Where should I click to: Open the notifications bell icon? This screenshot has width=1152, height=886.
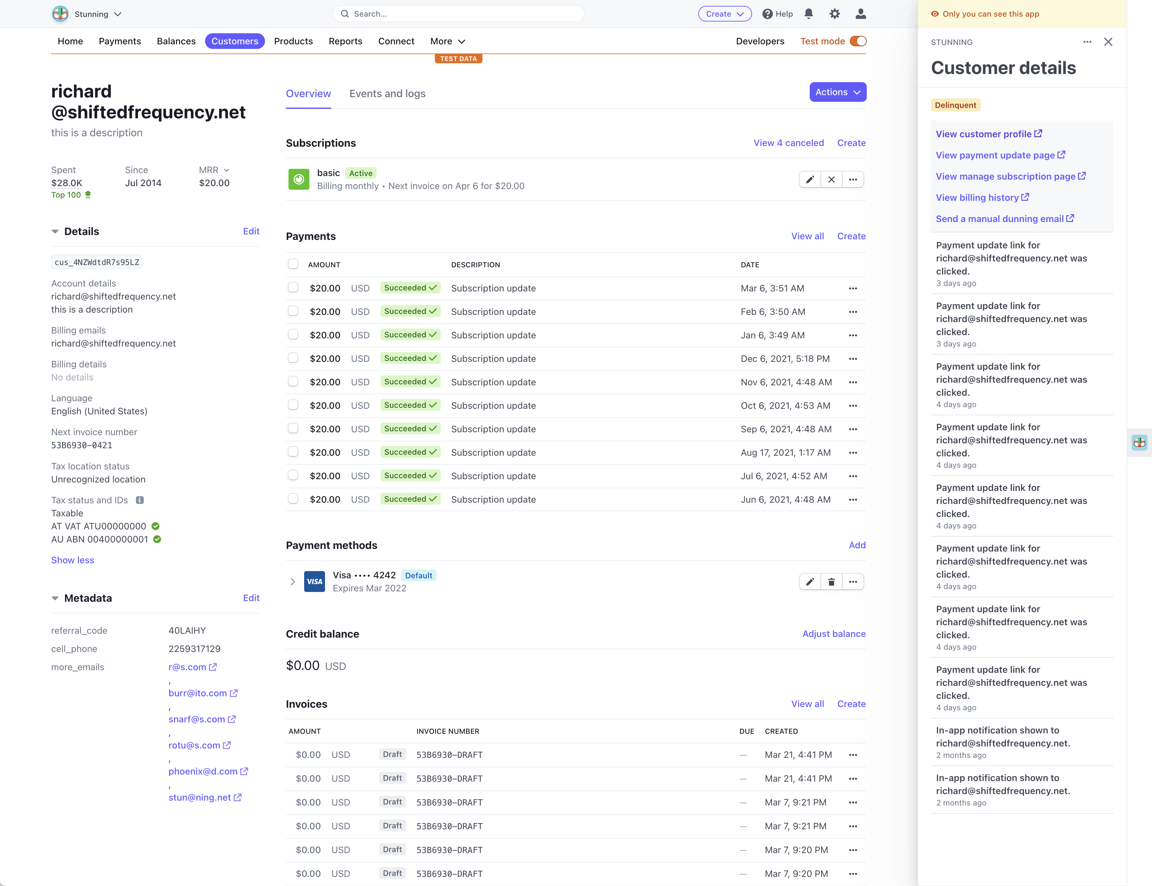coord(808,14)
